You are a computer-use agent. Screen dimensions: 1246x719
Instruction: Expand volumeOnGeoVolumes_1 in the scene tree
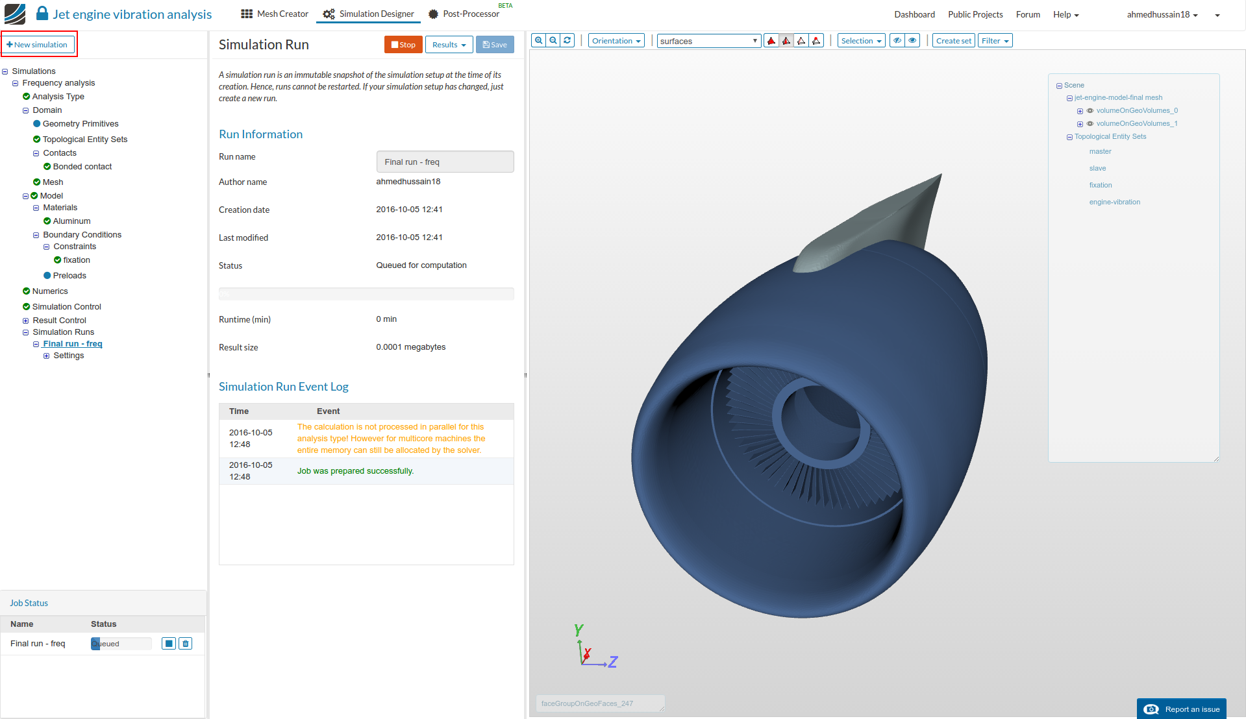(x=1080, y=124)
